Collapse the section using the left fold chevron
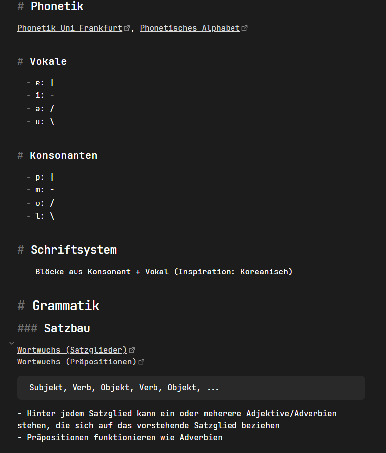 coord(12,343)
